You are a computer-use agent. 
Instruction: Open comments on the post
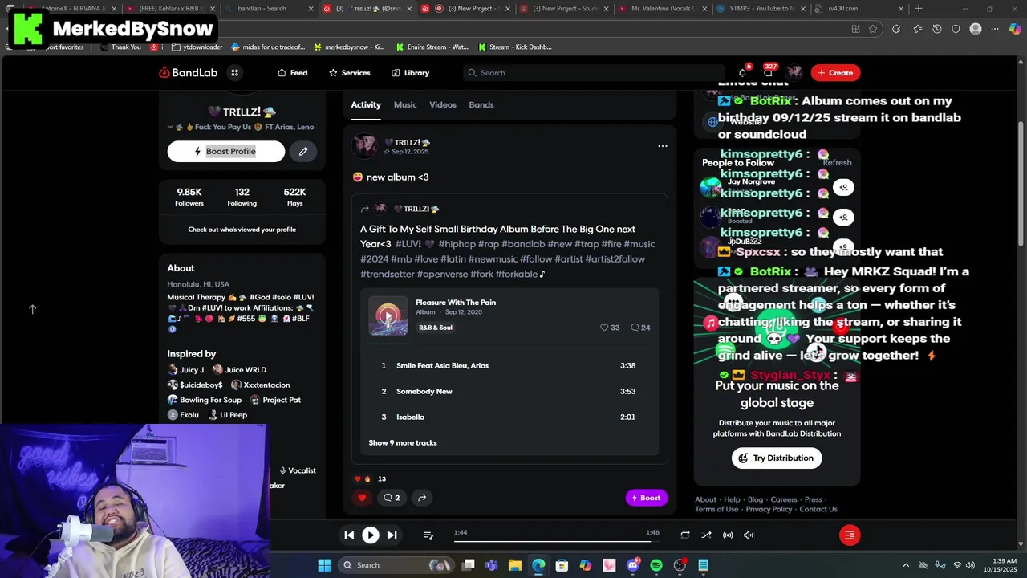point(392,498)
